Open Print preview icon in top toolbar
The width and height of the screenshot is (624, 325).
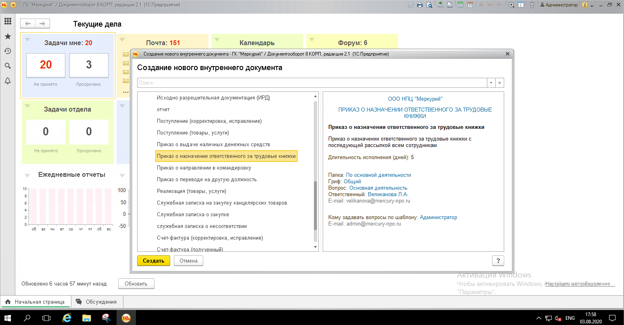430,5
